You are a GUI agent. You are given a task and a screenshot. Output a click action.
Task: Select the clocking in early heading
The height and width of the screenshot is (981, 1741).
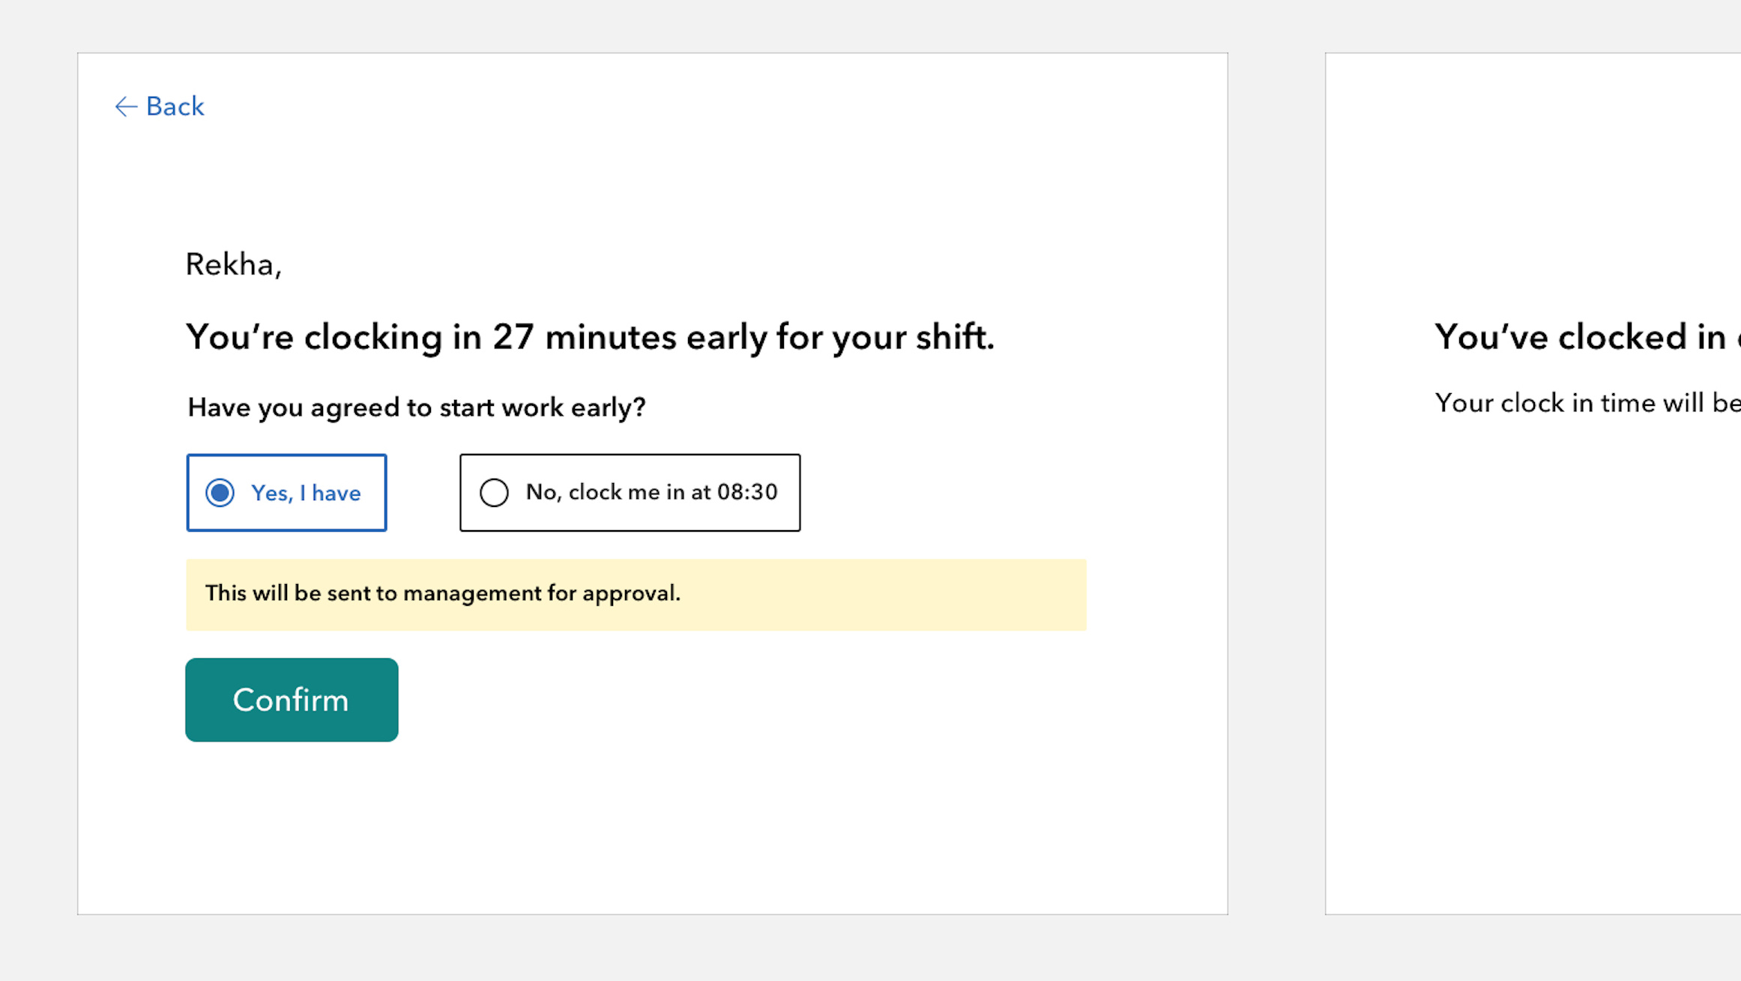pos(590,337)
